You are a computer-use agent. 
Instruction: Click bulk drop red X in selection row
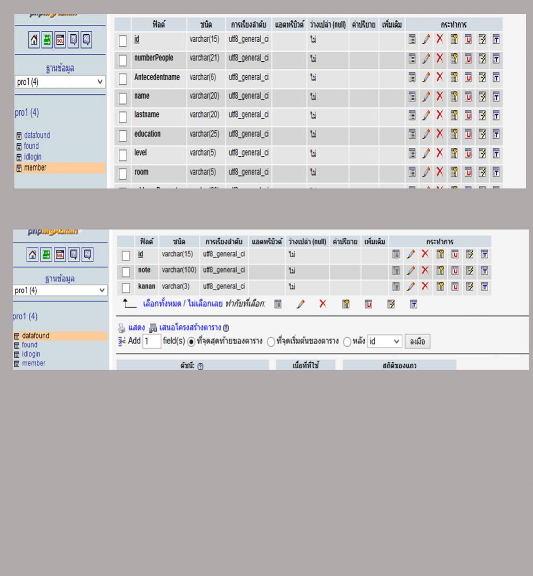click(x=322, y=304)
